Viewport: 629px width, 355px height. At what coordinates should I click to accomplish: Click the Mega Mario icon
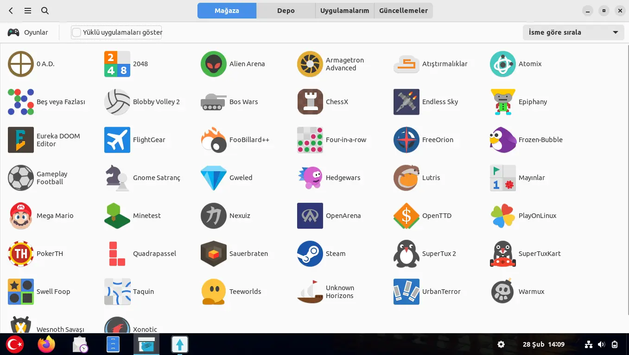coord(21,216)
